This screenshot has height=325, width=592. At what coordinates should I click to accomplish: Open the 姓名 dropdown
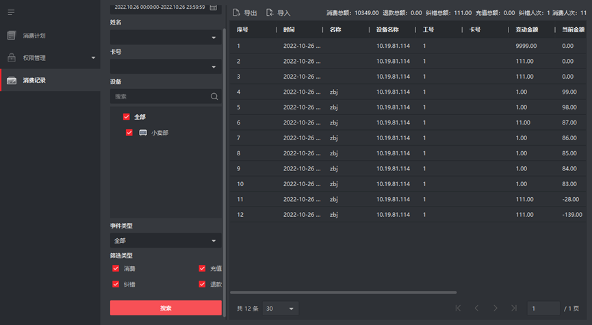(x=166, y=38)
